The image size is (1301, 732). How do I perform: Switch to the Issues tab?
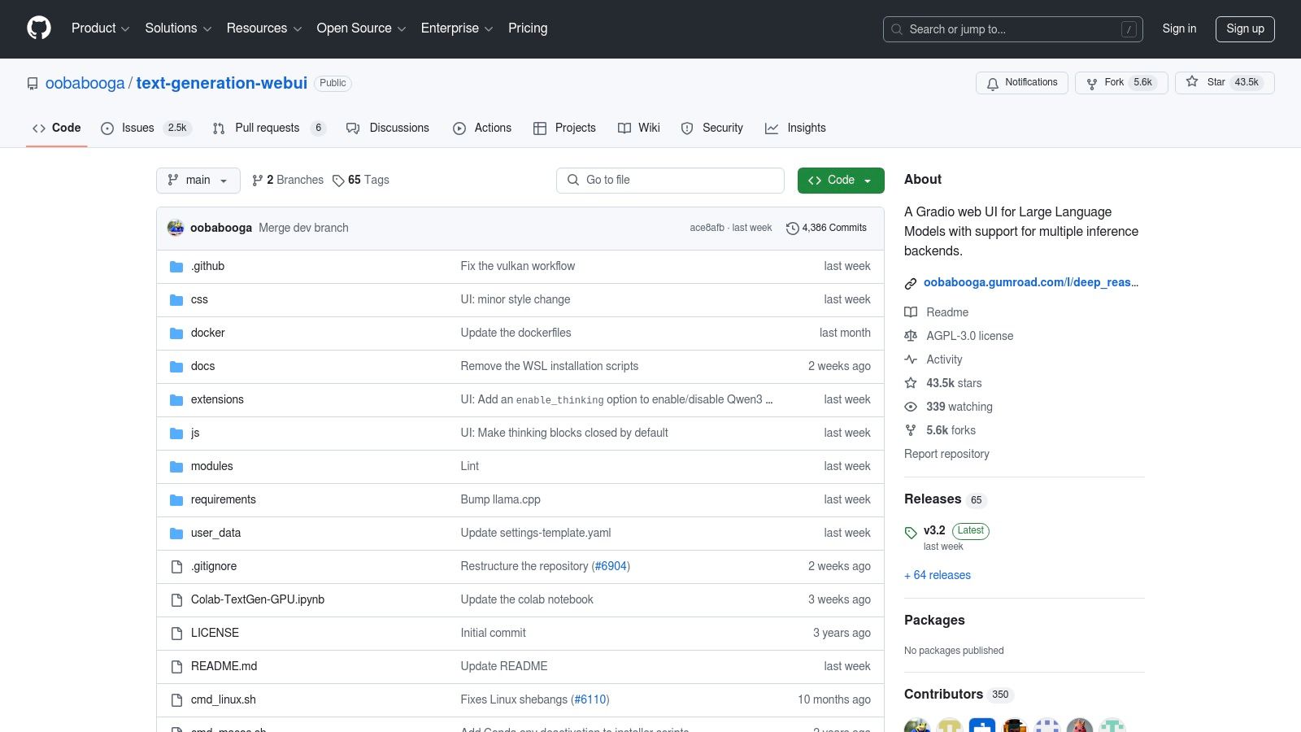(146, 128)
